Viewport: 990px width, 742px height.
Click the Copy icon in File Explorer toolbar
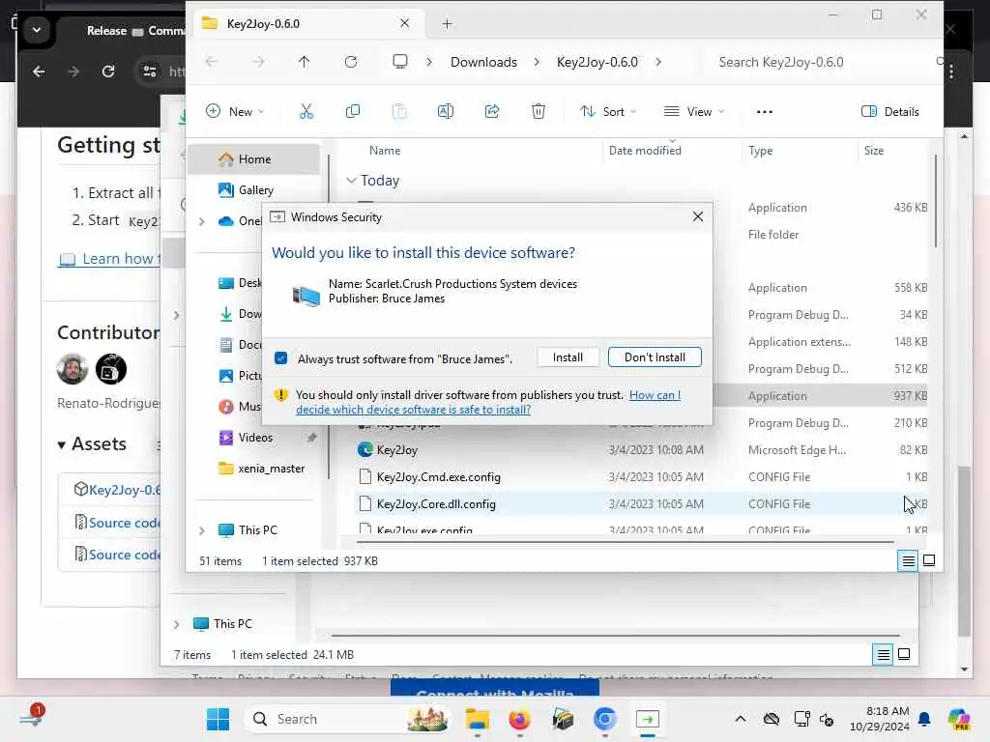(352, 112)
